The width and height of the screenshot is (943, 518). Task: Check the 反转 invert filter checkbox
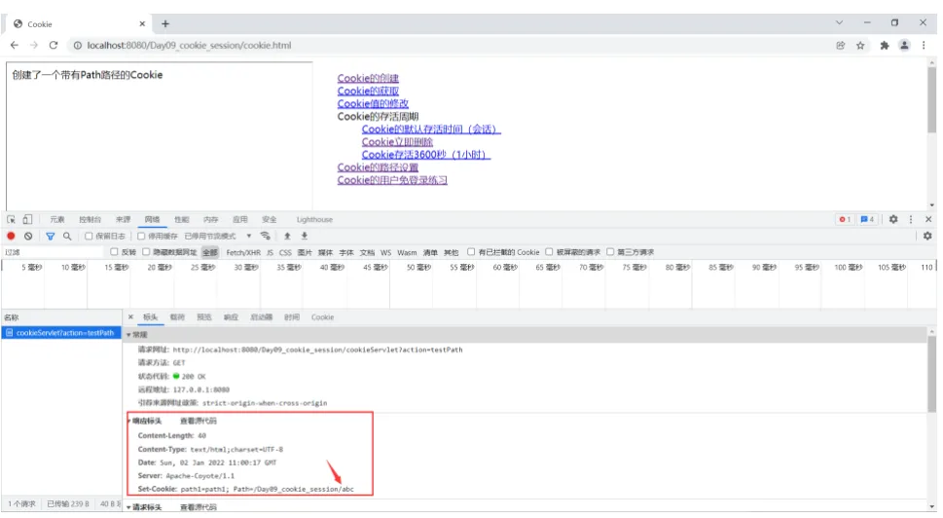click(114, 252)
